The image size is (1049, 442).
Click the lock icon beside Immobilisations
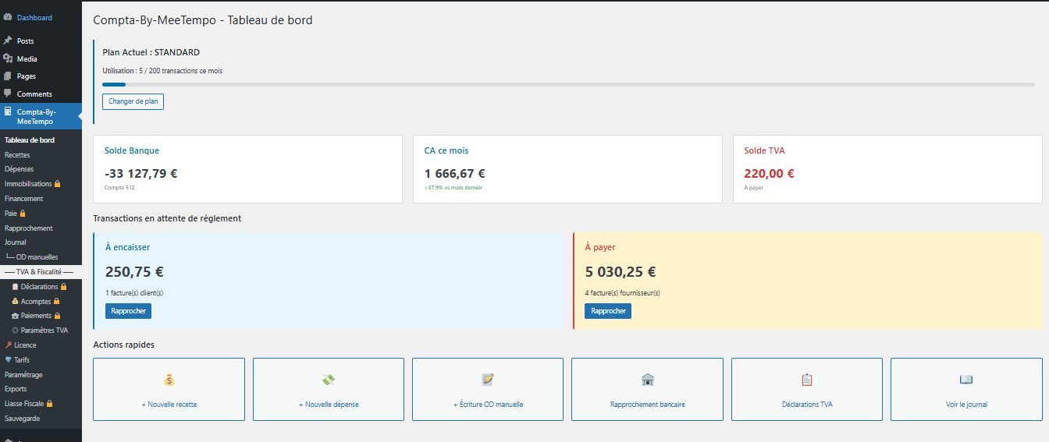[x=57, y=184]
